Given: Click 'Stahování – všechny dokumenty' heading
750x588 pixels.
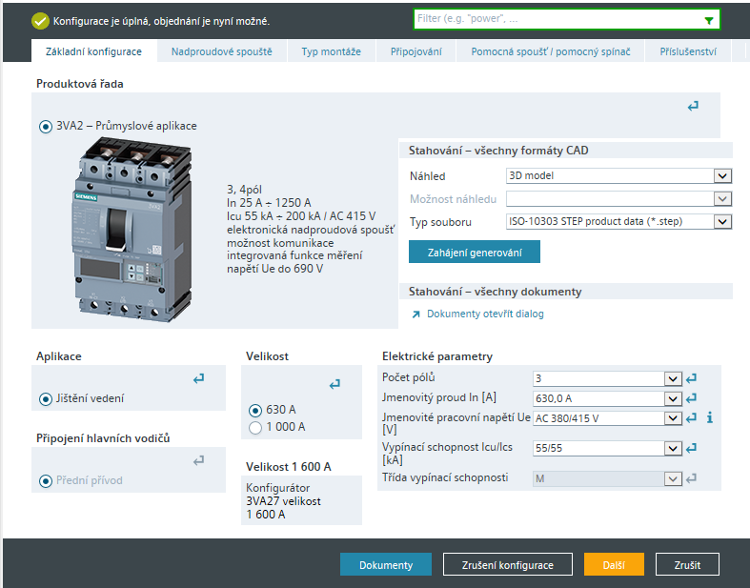Looking at the screenshot, I should pos(495,292).
